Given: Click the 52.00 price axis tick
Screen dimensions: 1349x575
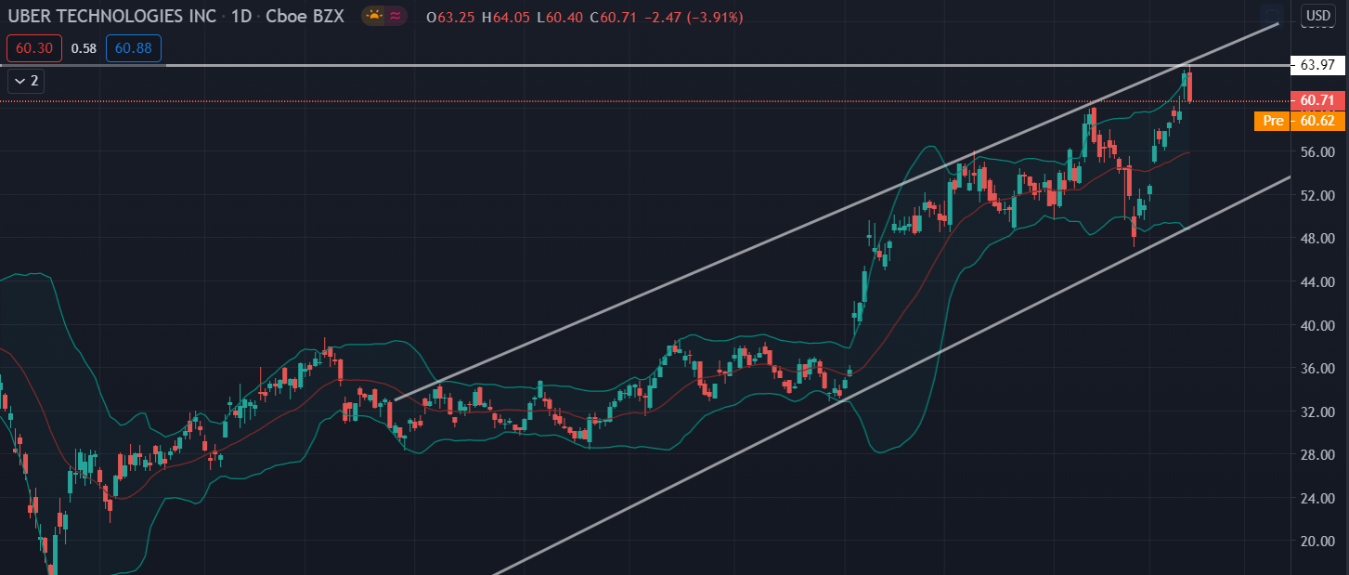Looking at the screenshot, I should pos(1317,195).
